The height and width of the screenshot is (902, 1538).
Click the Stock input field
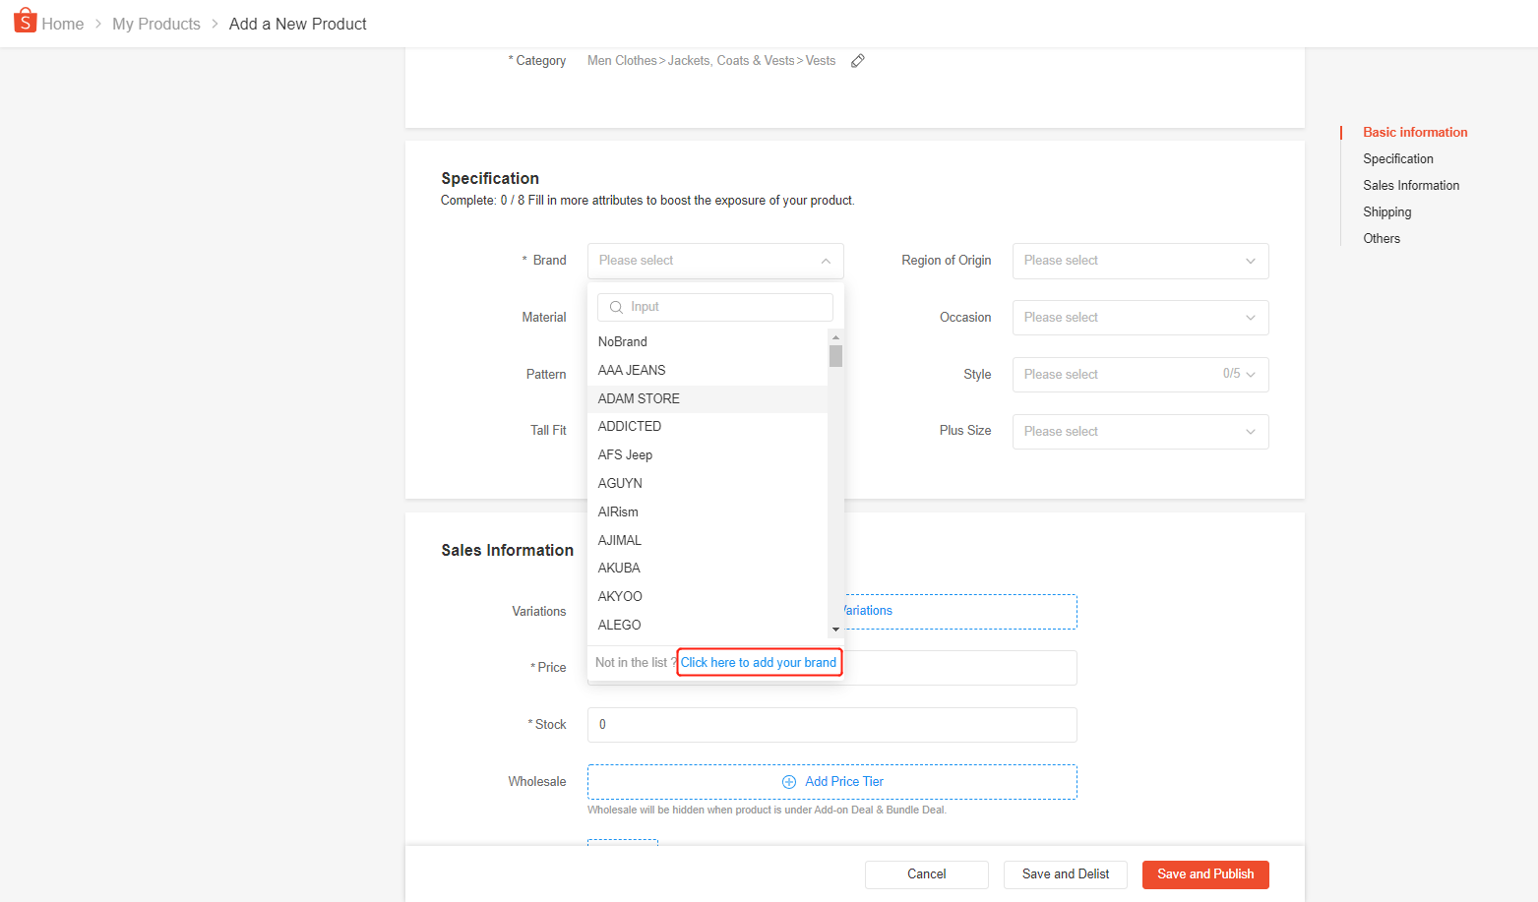pyautogui.click(x=832, y=725)
